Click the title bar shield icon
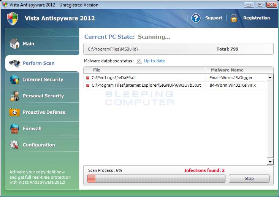This screenshot has height=197, width=279. coord(5,5)
